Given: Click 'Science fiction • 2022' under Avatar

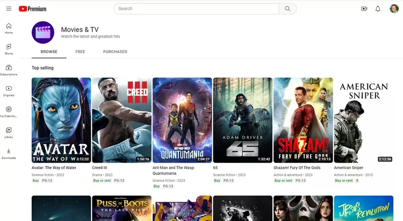Looking at the screenshot, I should pyautogui.click(x=48, y=175).
